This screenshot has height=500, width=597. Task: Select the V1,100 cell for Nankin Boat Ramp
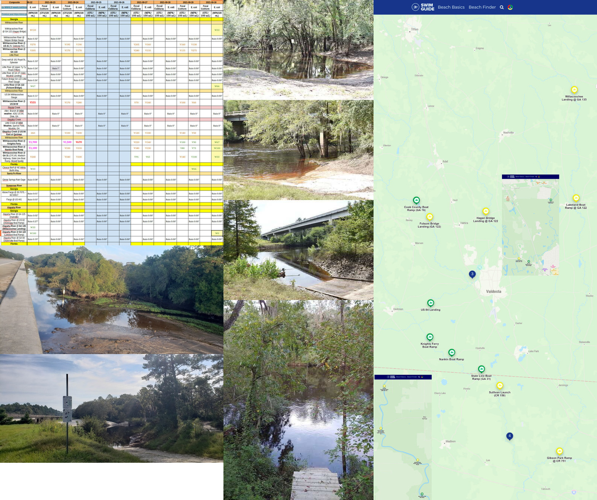pos(33,148)
